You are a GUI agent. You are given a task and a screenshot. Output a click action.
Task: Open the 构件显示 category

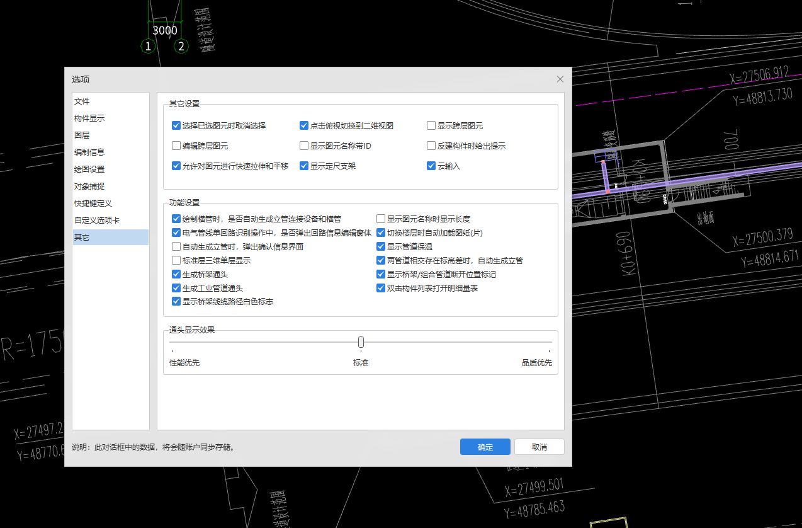click(111, 118)
